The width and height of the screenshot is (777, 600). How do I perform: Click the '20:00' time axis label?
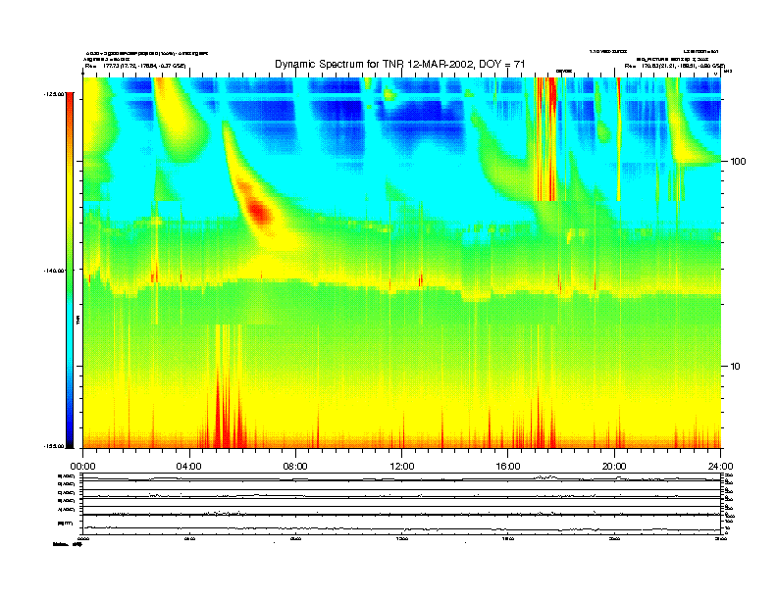(x=614, y=467)
